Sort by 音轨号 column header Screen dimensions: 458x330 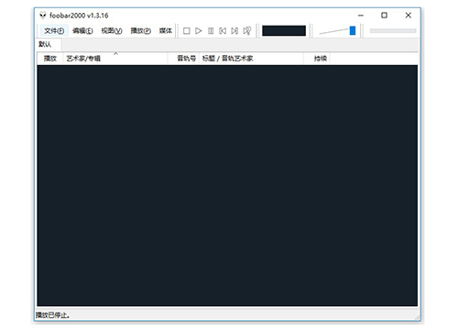point(183,59)
